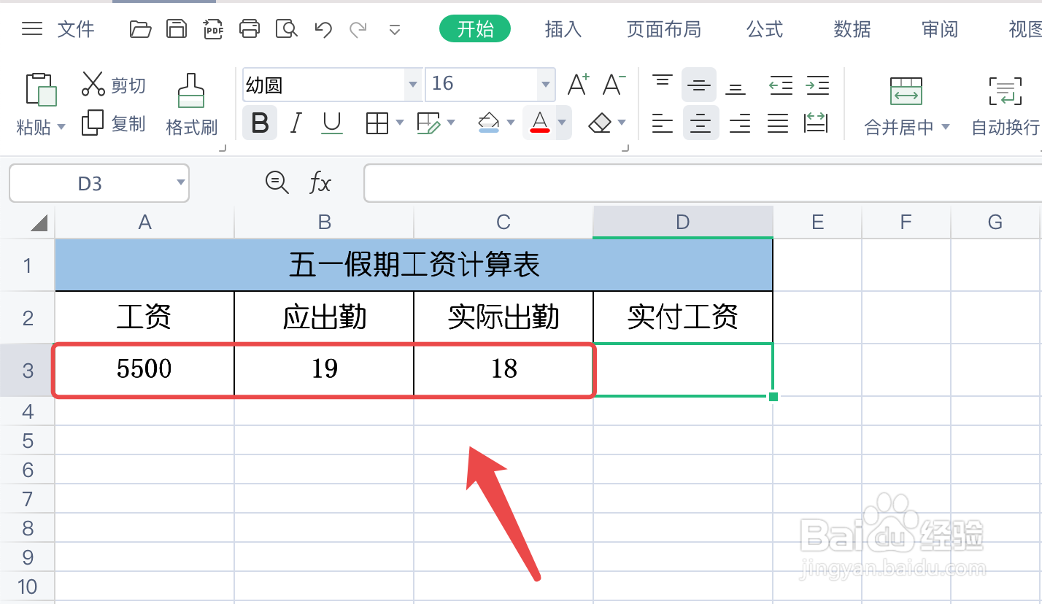Open the print preview icon
The height and width of the screenshot is (604, 1042).
(286, 29)
